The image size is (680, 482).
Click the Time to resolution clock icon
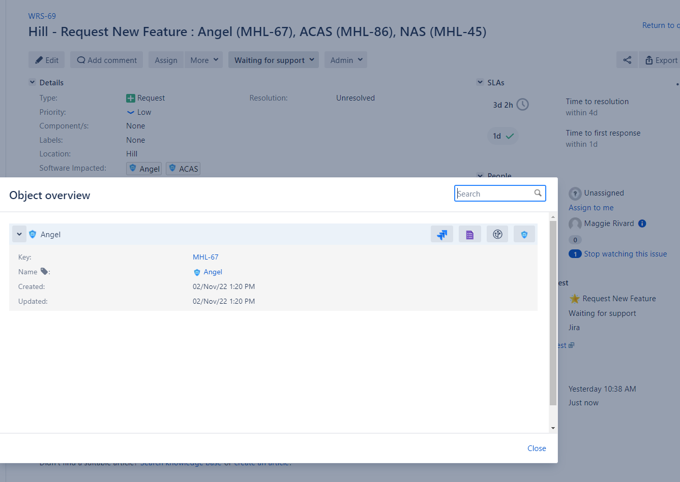[x=522, y=104]
